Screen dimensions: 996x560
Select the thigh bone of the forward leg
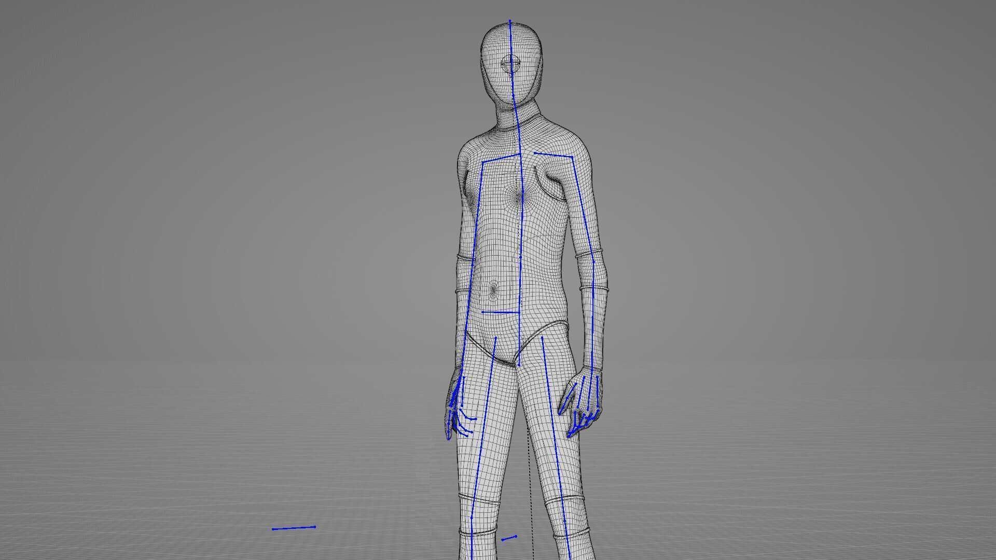click(483, 427)
